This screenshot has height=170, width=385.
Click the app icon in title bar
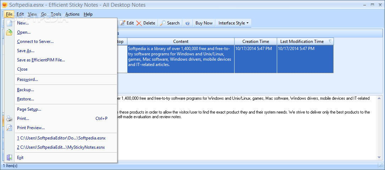pyautogui.click(x=5, y=5)
